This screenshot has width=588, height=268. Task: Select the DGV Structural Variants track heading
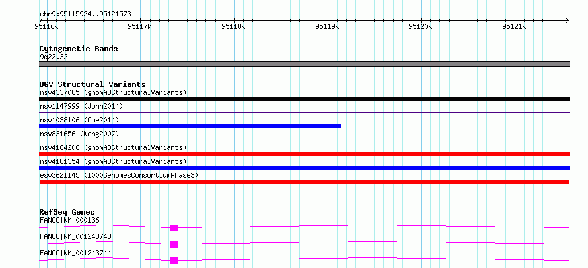coord(92,84)
